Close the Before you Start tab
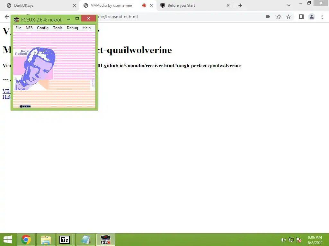This screenshot has height=246, width=329. point(228,6)
